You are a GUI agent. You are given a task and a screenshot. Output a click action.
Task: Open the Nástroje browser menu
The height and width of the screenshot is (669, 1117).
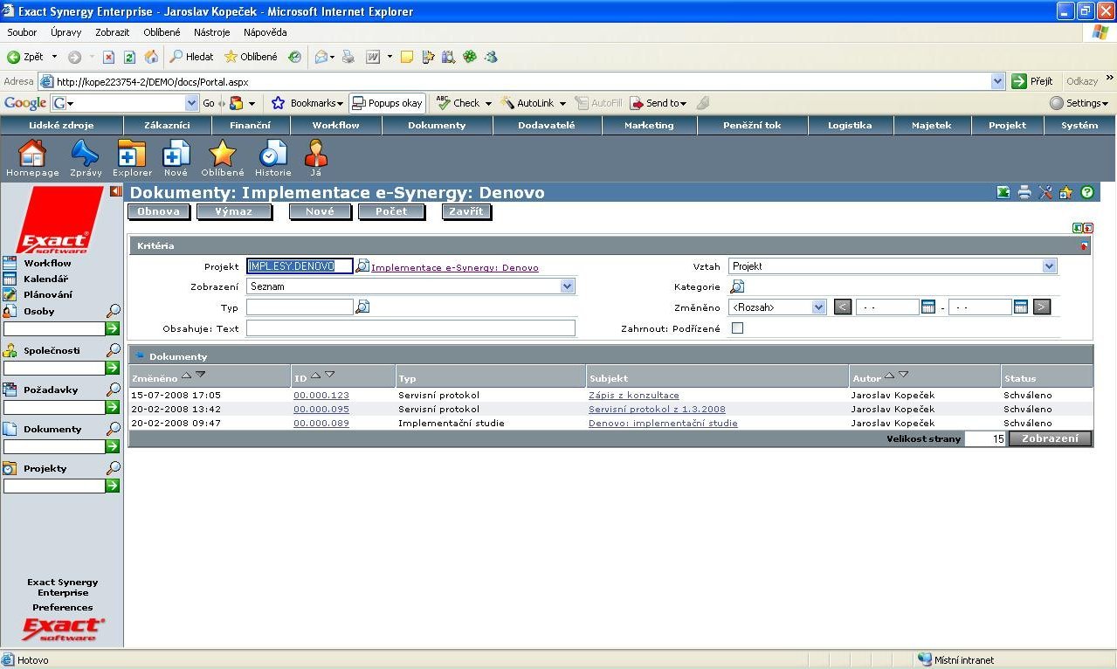pyautogui.click(x=212, y=32)
